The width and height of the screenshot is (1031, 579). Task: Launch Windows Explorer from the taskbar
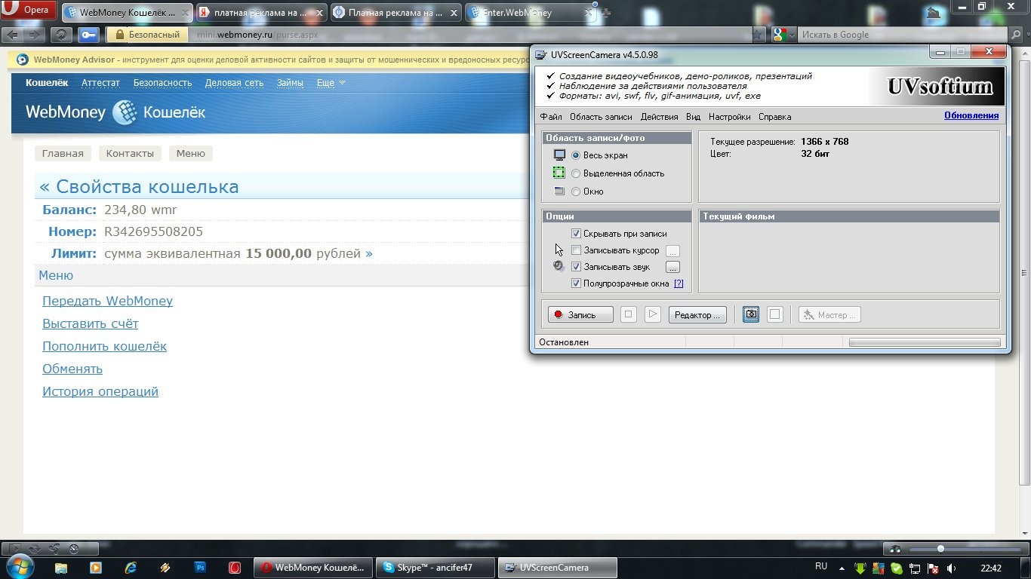click(x=61, y=568)
